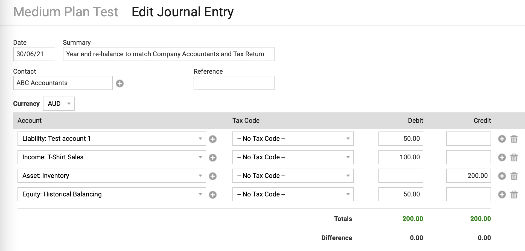Screen dimensions: 525x251
Task: Open the account dropdown for Equity: Historical Balancing
Action: (200, 194)
